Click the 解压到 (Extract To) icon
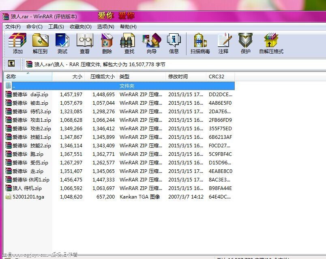The height and width of the screenshot is (259, 326). pos(40,43)
